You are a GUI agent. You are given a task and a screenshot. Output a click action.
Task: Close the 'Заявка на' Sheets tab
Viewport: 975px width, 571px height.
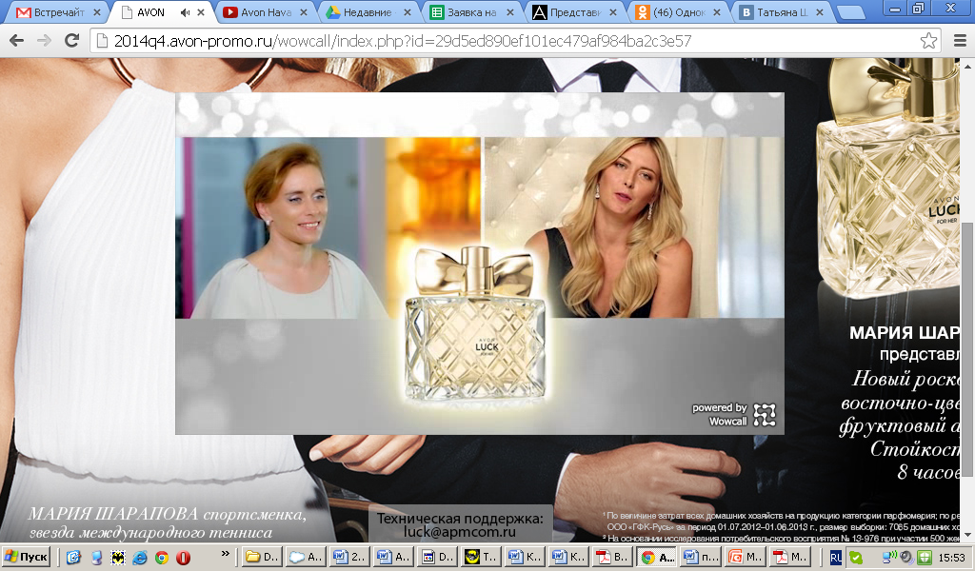510,12
